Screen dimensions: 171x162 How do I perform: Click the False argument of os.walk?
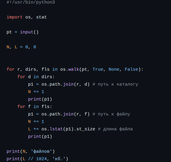(x=131, y=69)
